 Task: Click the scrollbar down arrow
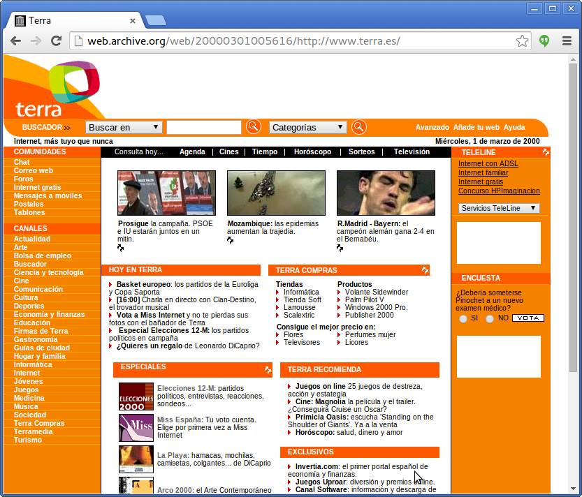pyautogui.click(x=573, y=489)
